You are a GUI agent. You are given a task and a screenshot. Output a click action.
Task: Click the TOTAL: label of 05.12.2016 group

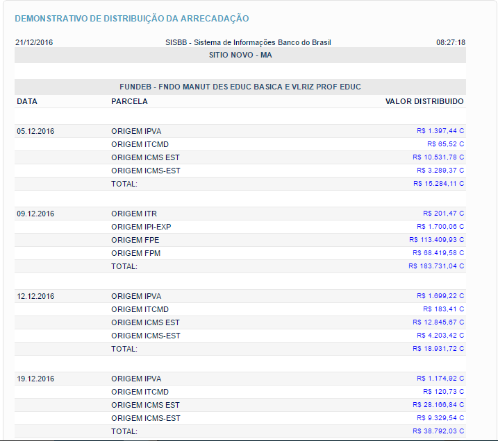point(124,184)
